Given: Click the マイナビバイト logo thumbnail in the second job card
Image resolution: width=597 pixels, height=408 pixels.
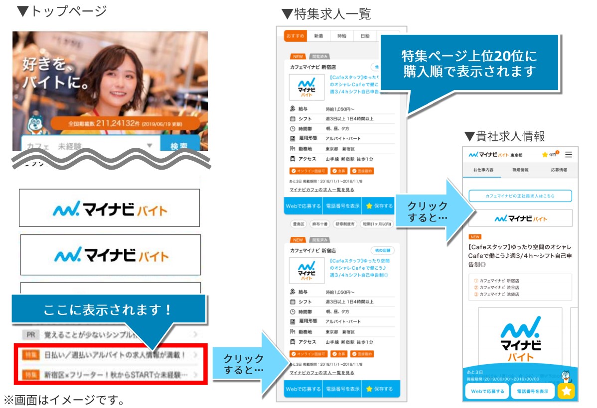Looking at the screenshot, I should click(306, 270).
